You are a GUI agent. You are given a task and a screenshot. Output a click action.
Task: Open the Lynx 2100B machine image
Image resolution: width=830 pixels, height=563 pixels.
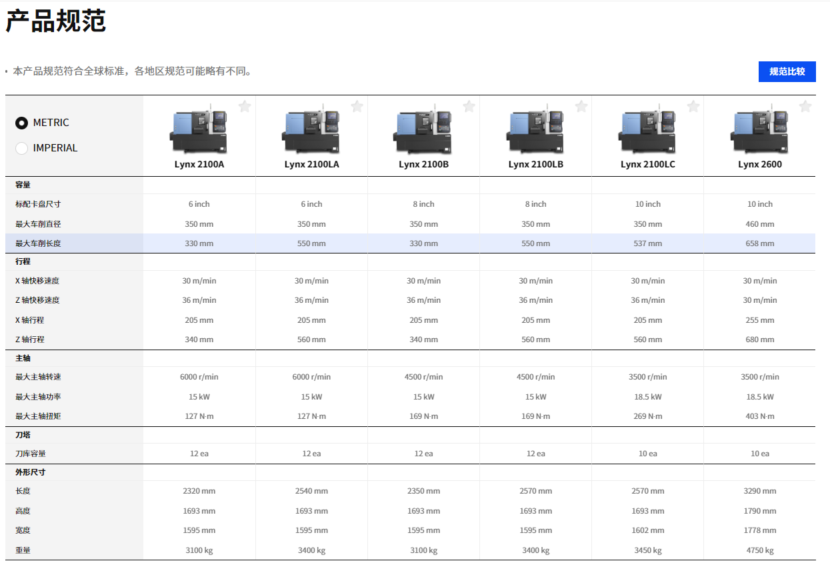[423, 129]
